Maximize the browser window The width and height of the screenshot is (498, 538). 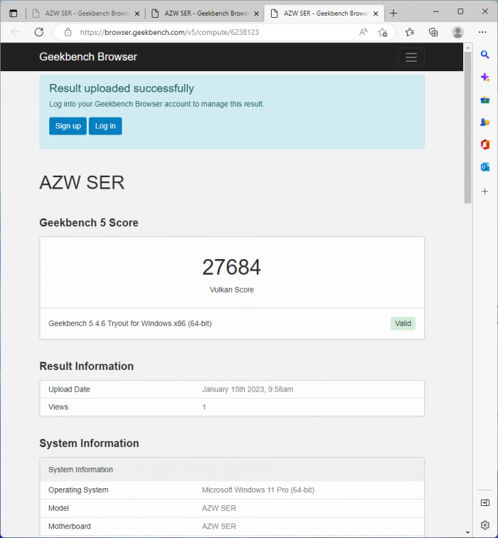[x=460, y=11]
